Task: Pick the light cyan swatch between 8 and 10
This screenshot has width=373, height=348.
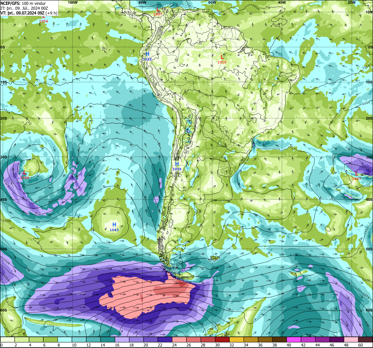Action: pos(65,340)
